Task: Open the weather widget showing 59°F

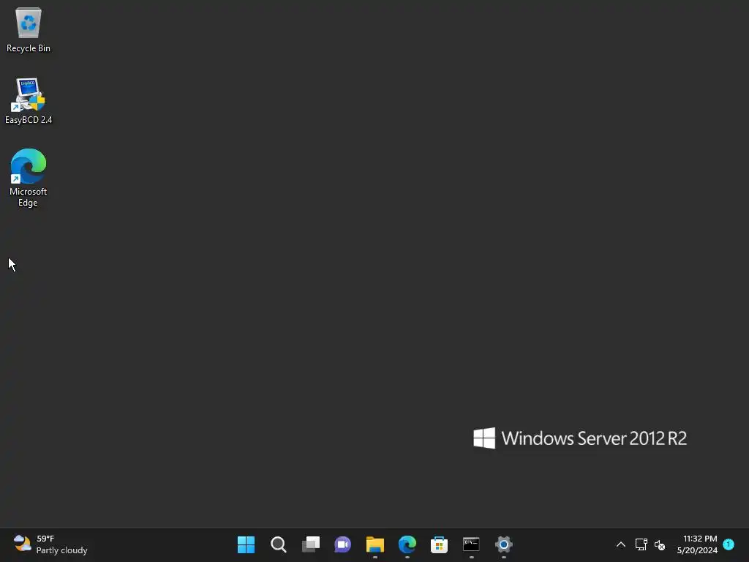Action: coord(50,544)
